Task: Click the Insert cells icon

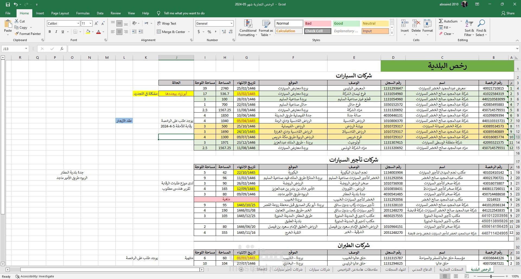Action: coord(405,24)
